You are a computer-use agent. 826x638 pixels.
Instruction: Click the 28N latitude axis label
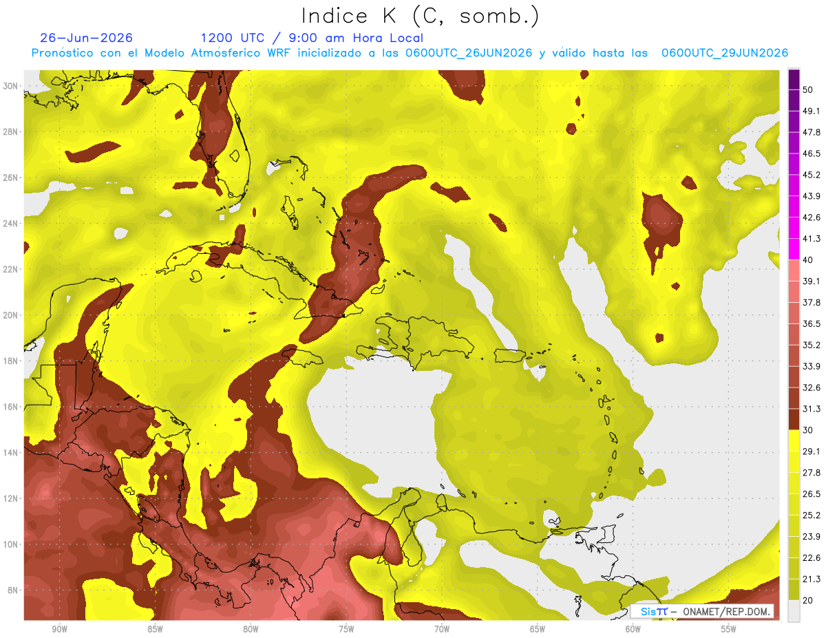click(11, 131)
